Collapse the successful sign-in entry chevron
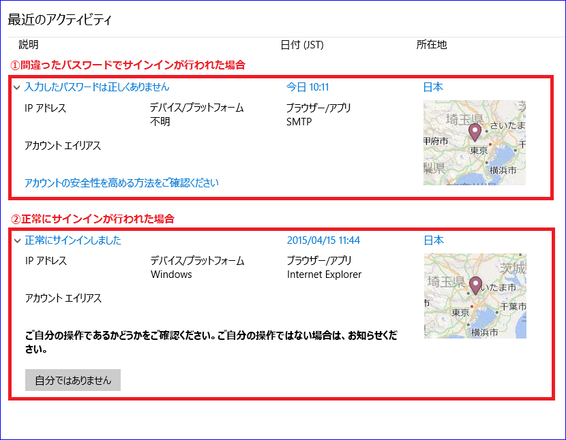 click(x=17, y=240)
